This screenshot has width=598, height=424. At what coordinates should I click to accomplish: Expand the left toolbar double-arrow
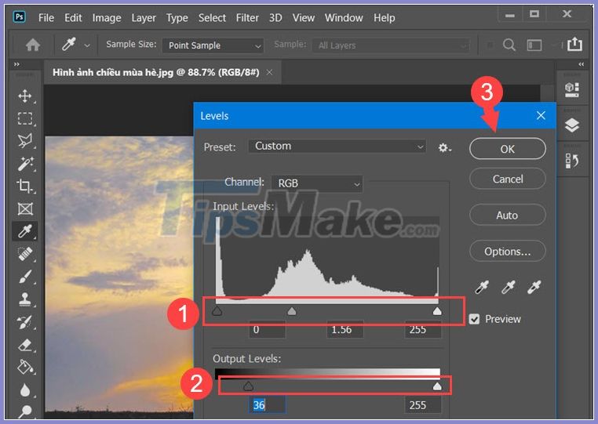[x=16, y=64]
